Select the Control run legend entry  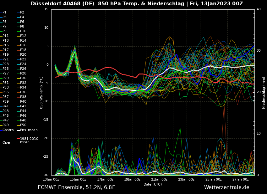pos(8,130)
